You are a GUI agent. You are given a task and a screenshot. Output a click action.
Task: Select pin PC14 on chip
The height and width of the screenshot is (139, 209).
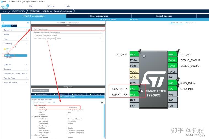point(134,60)
